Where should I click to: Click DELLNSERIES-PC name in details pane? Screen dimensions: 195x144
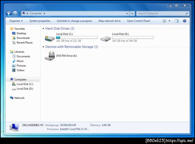tap(33, 125)
